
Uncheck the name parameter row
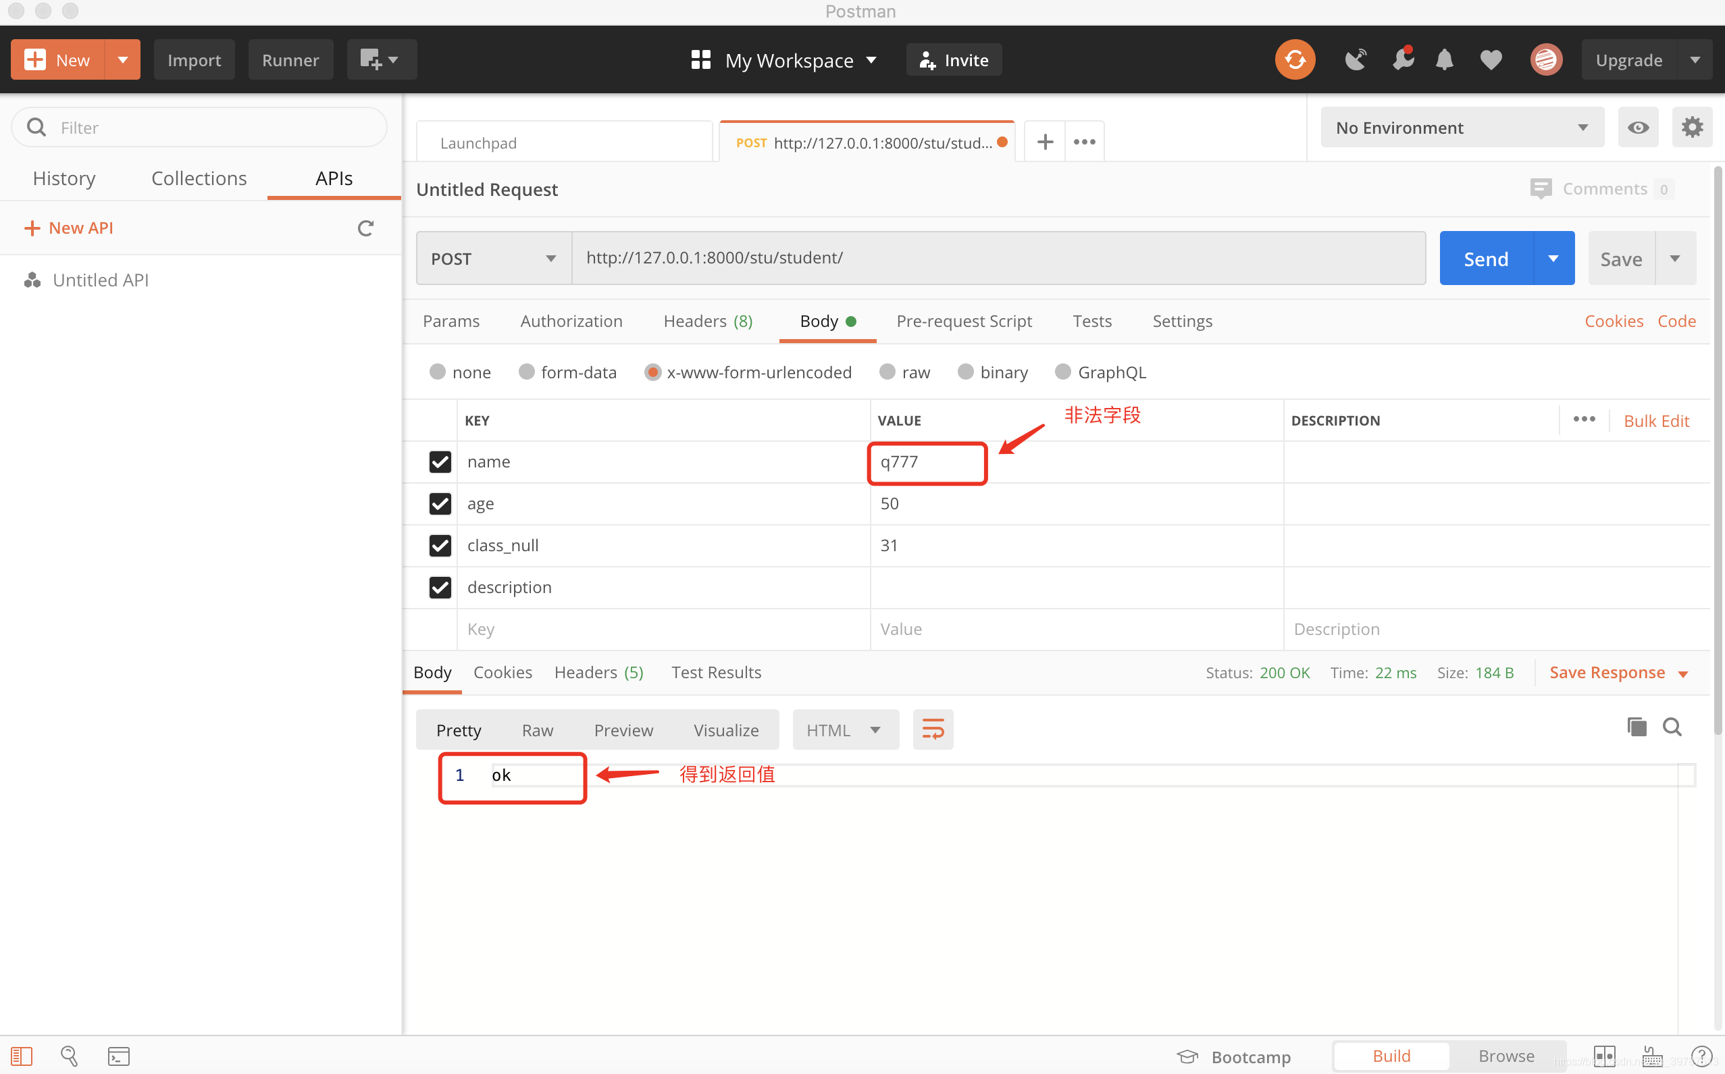point(440,462)
